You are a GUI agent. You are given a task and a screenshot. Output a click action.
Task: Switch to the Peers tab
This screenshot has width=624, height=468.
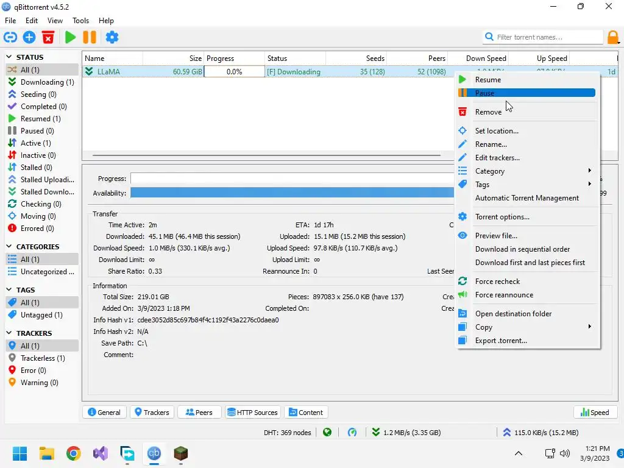pyautogui.click(x=199, y=413)
